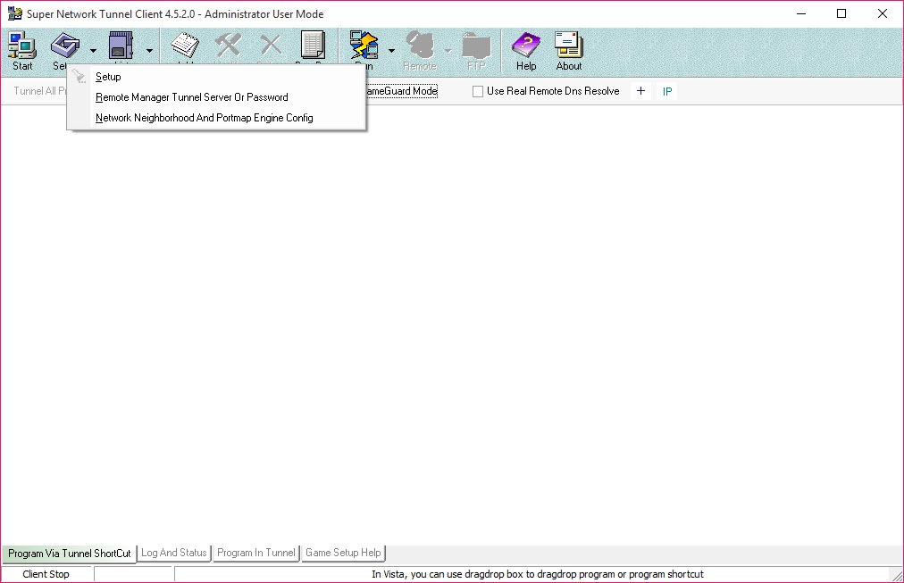The image size is (904, 583).
Task: Toggle Use Real Remote Dns Resolve checkbox
Action: point(478,91)
